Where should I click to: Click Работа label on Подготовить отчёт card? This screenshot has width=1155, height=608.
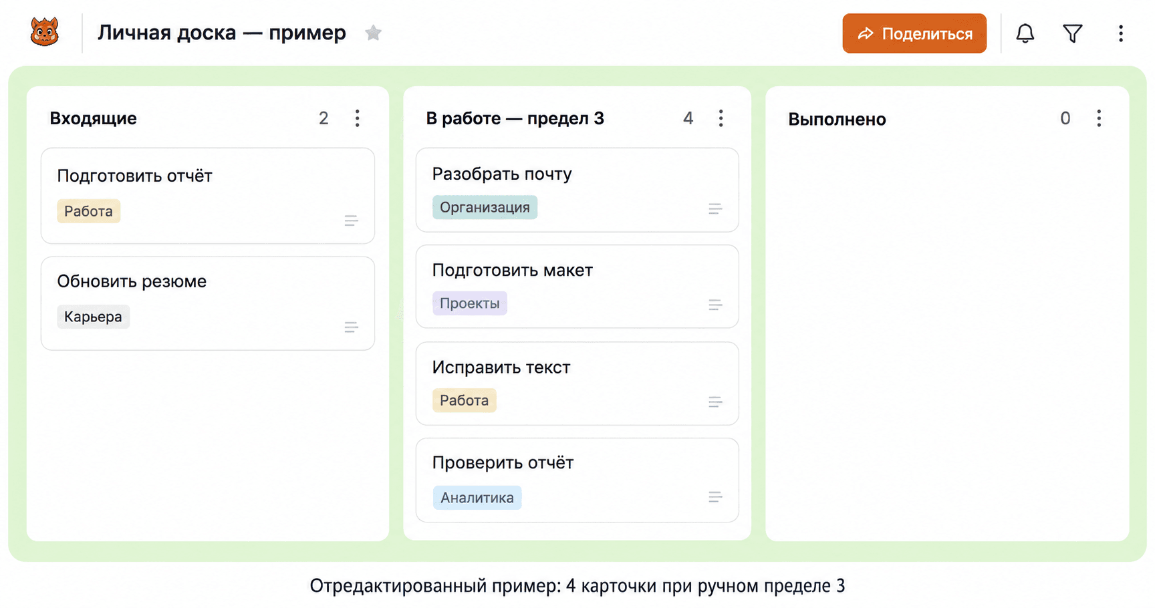point(88,211)
